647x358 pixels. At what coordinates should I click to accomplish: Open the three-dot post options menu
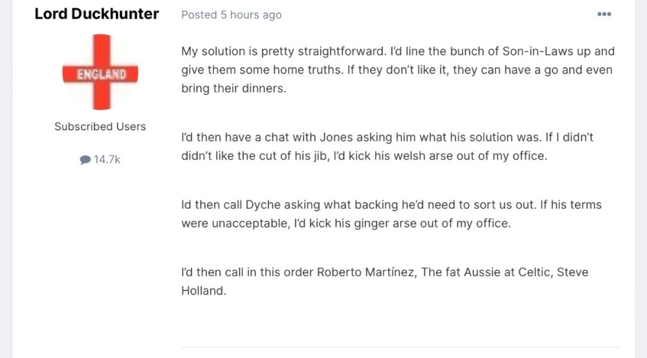[604, 14]
